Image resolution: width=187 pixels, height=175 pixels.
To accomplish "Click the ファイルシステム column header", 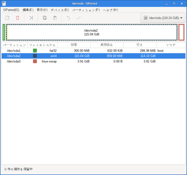I will pos(42,45).
